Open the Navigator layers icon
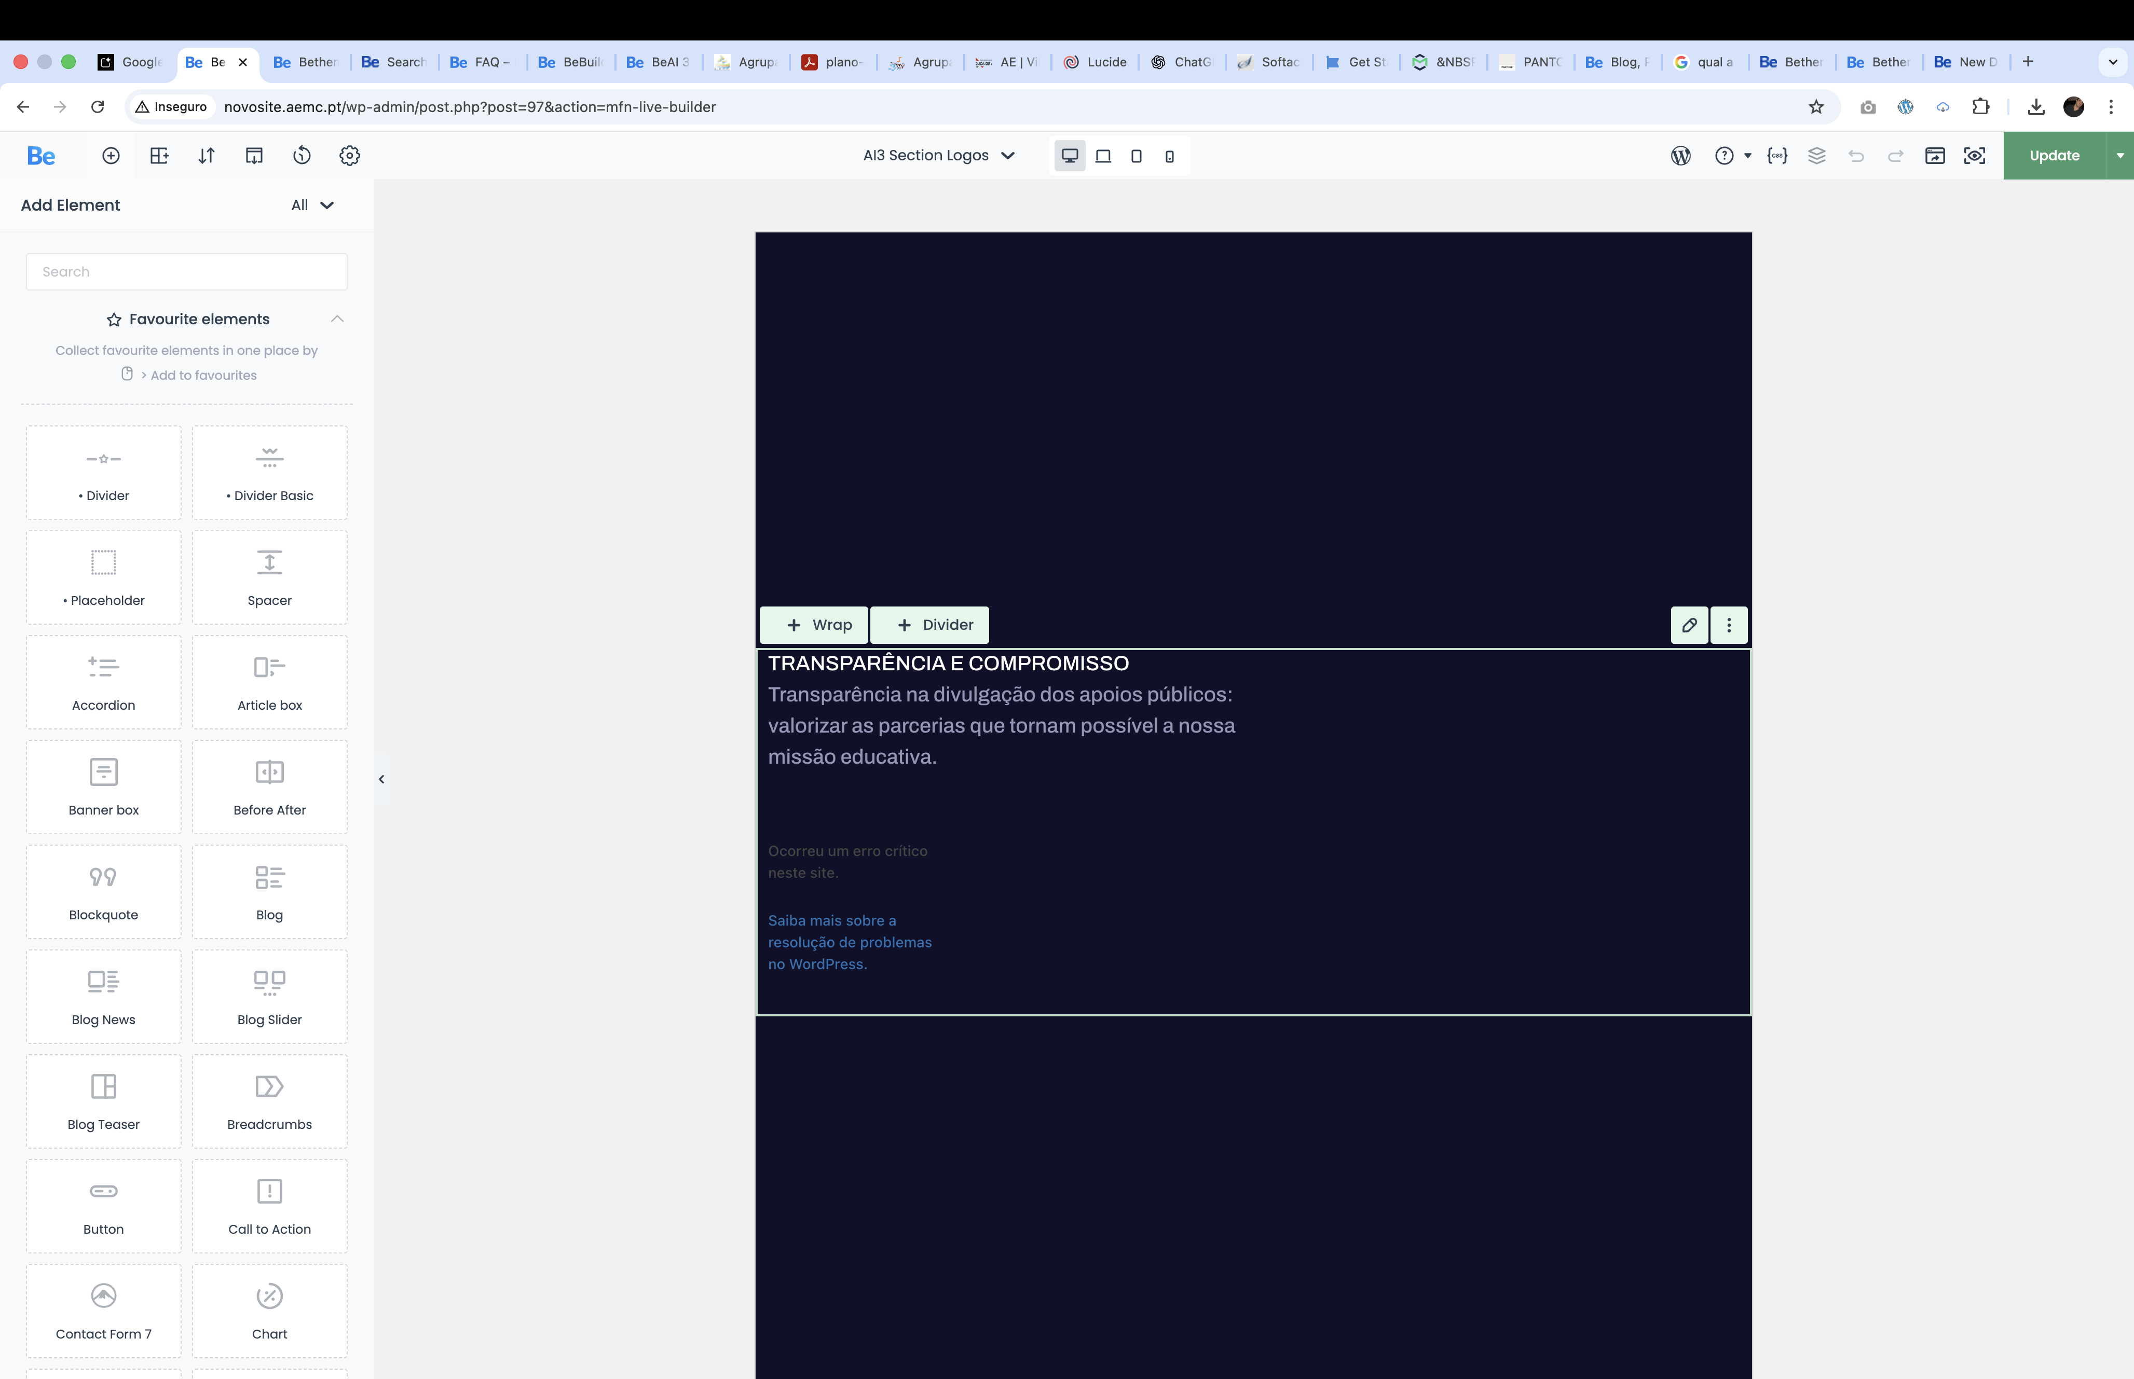Image resolution: width=2134 pixels, height=1379 pixels. 1816,156
